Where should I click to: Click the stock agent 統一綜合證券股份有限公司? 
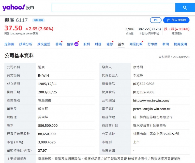[153, 117]
